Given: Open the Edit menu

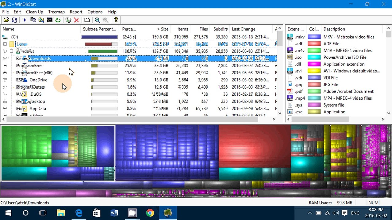Looking at the screenshot, I should click(17, 12).
